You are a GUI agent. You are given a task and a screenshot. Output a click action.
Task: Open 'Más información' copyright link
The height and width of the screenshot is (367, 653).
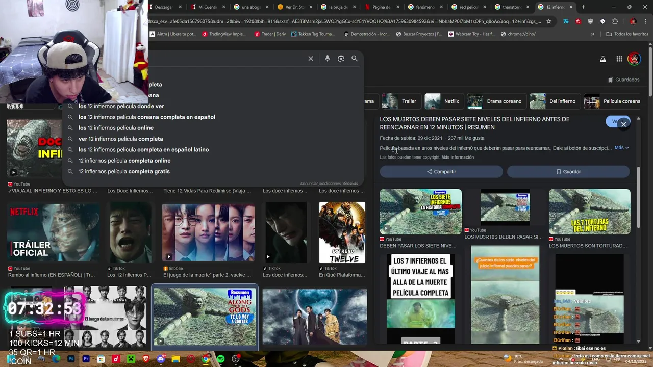pyautogui.click(x=458, y=158)
